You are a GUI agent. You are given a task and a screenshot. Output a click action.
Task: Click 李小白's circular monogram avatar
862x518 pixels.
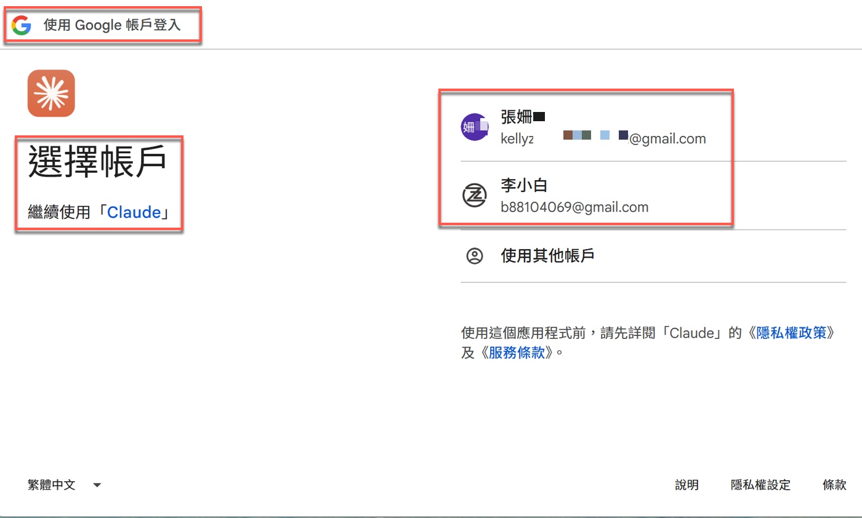click(474, 195)
